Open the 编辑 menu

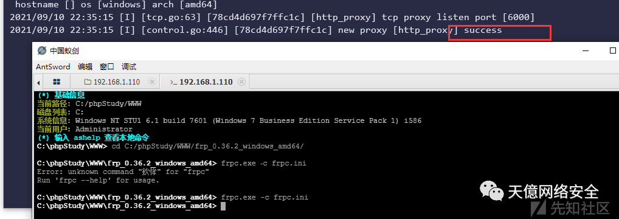click(x=85, y=67)
